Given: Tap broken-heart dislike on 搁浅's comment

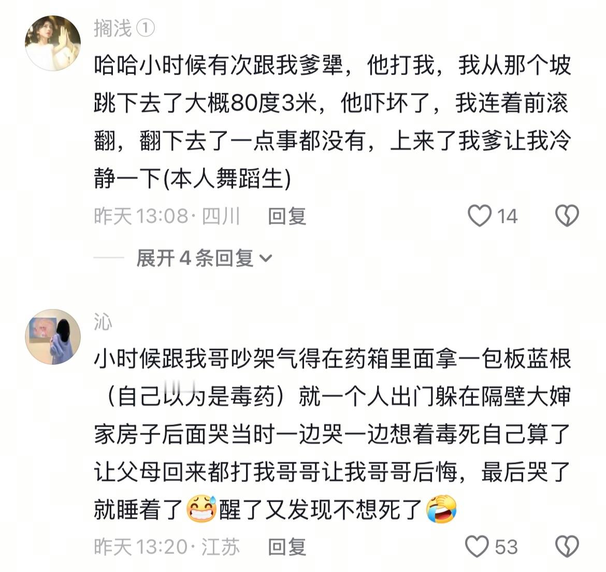Looking at the screenshot, I should [567, 215].
